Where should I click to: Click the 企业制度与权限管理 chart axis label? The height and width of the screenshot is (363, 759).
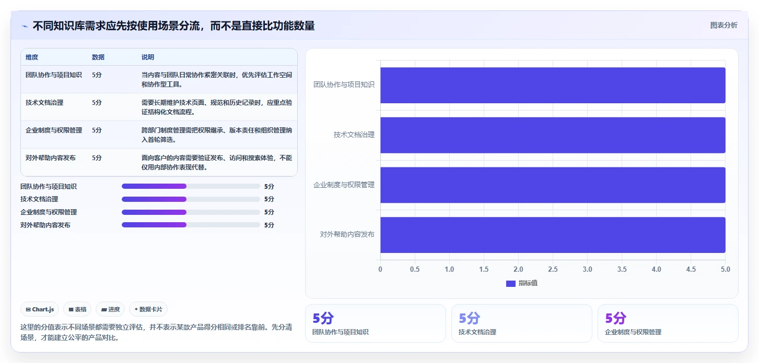[344, 185]
